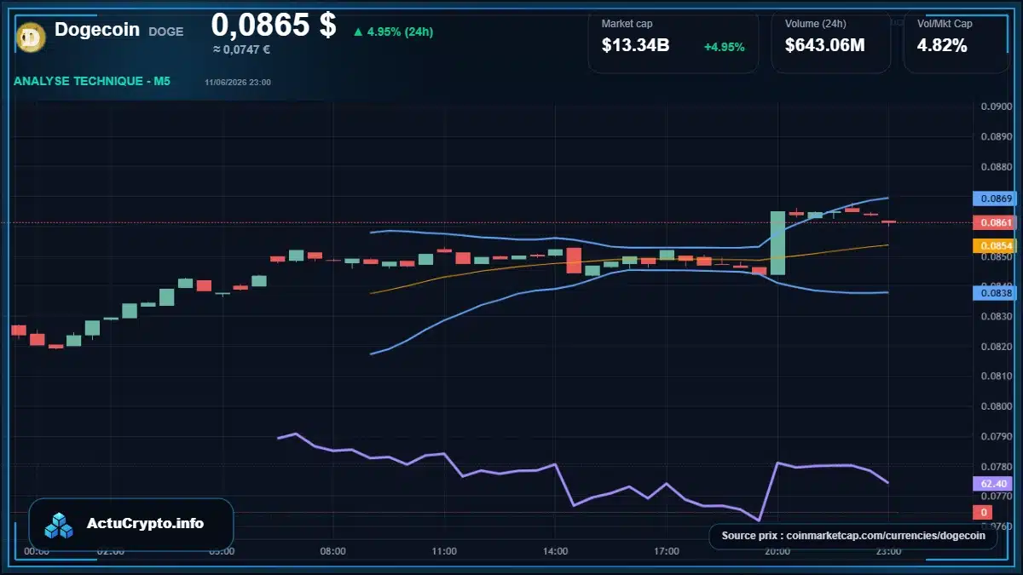Click the Vol/Mkt Cap label
Viewport: 1023px width, 575px height.
point(944,24)
